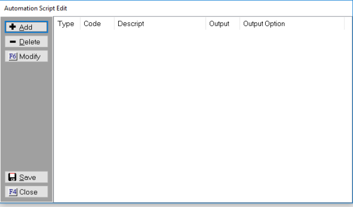Click the divider between Descript and Output columns
This screenshot has width=353, height=207.
tap(206, 23)
